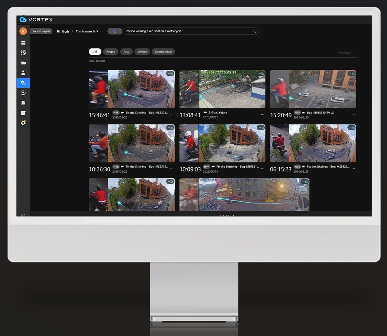The height and width of the screenshot is (336, 387).
Task: Open the settings gear icon
Action: [x=23, y=123]
